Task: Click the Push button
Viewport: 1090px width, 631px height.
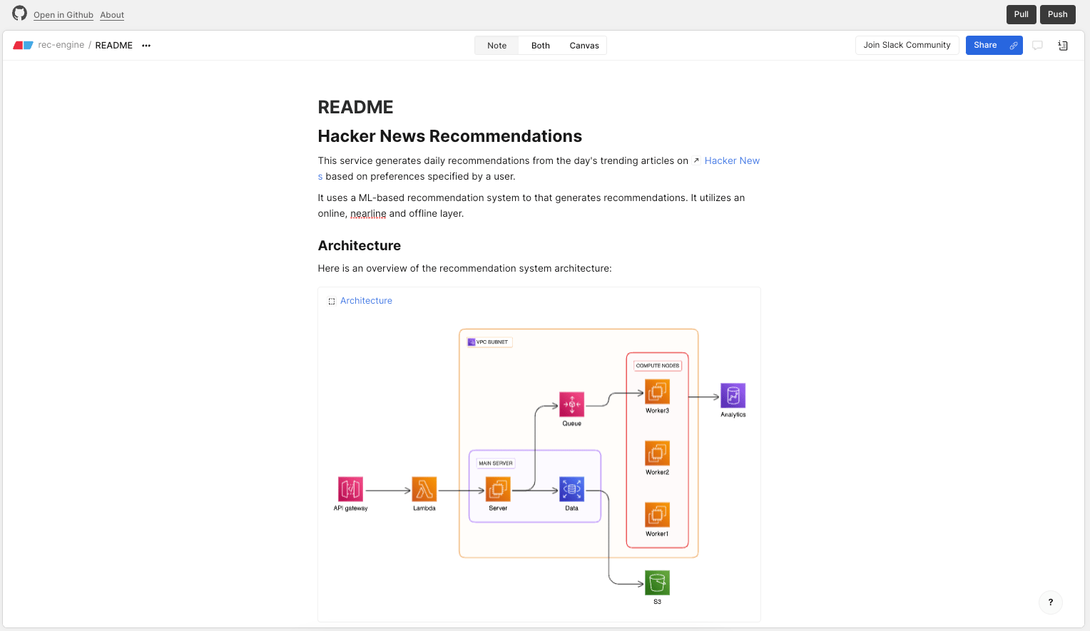Action: (1058, 14)
